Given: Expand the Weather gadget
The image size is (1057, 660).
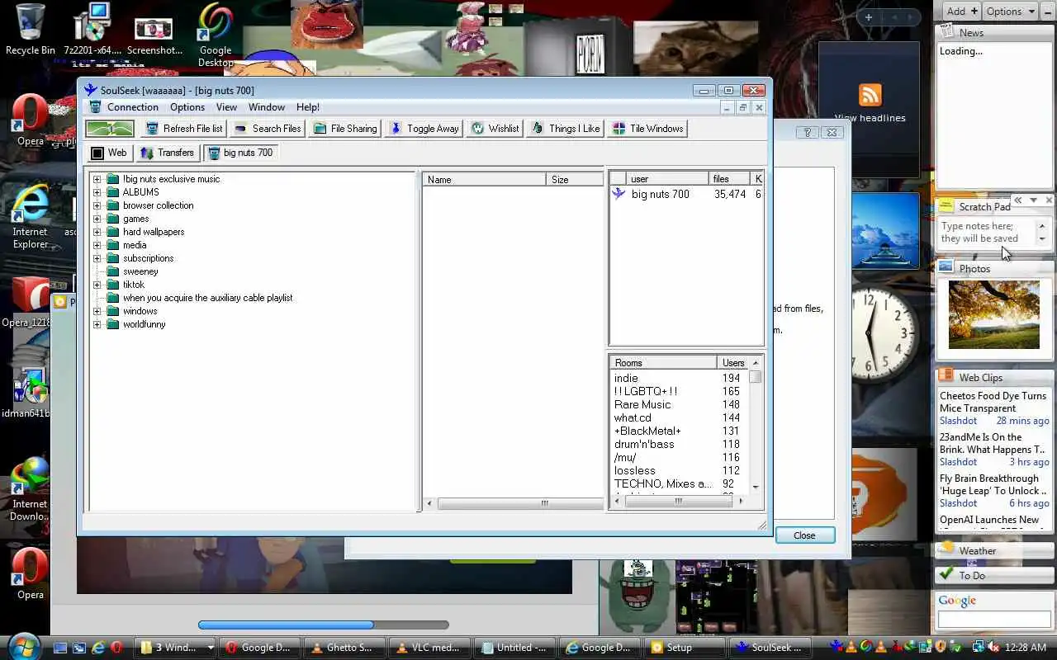Looking at the screenshot, I should 994,551.
